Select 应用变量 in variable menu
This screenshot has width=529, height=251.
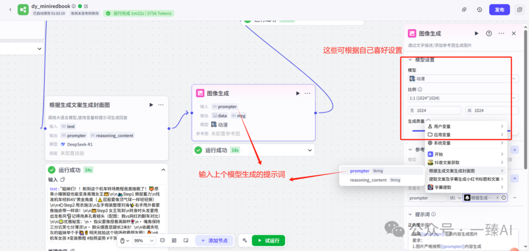click(466, 135)
